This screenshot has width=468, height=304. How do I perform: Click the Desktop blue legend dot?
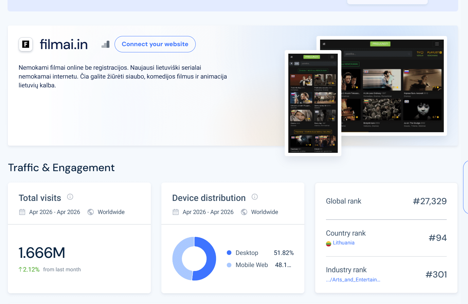click(229, 253)
